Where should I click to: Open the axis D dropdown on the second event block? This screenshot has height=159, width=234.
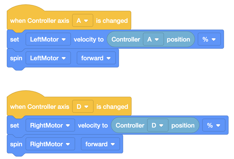coord(82,107)
